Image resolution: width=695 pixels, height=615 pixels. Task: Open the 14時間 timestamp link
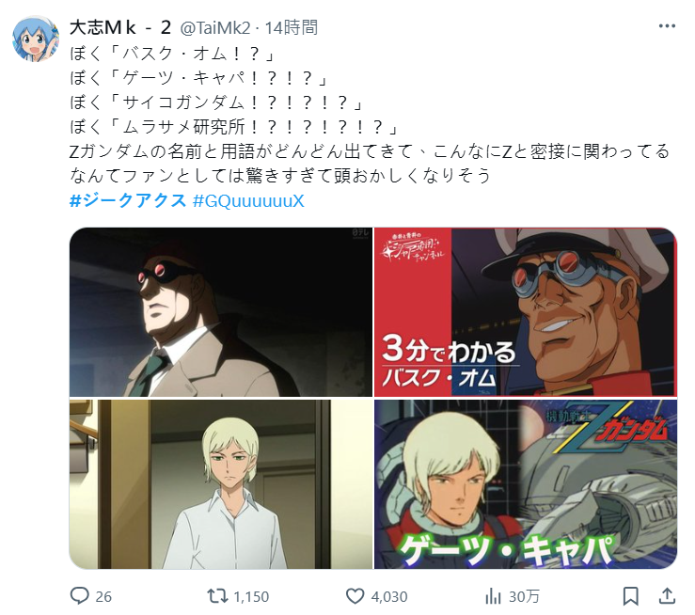[292, 28]
